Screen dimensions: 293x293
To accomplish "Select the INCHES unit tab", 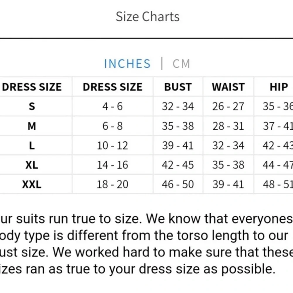I will point(127,64).
